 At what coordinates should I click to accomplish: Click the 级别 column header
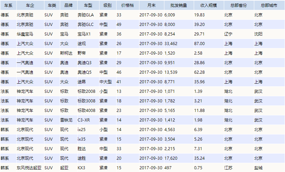[108, 5]
